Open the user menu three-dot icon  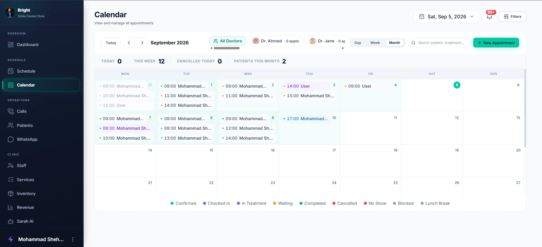(x=73, y=239)
